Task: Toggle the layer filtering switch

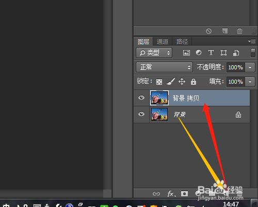Action: click(x=253, y=53)
